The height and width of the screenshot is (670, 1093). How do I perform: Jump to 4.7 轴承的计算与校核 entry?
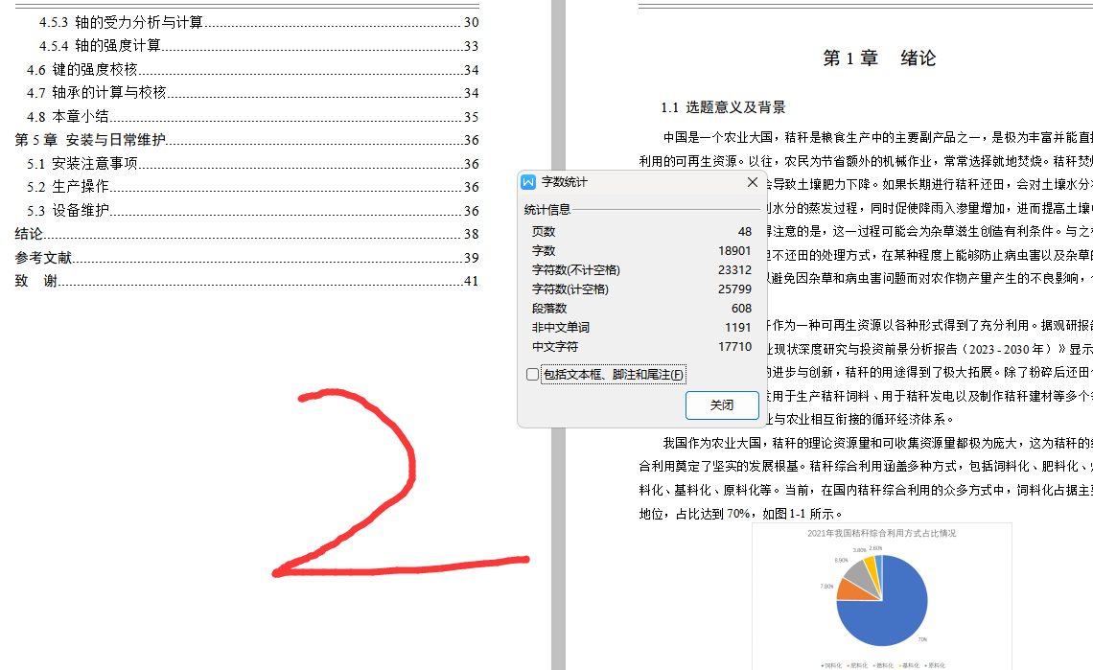point(252,93)
